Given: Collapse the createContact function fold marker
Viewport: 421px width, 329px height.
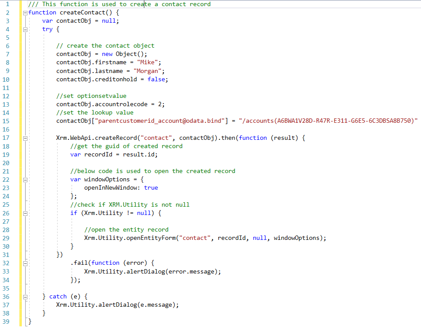Looking at the screenshot, I should pos(25,13).
